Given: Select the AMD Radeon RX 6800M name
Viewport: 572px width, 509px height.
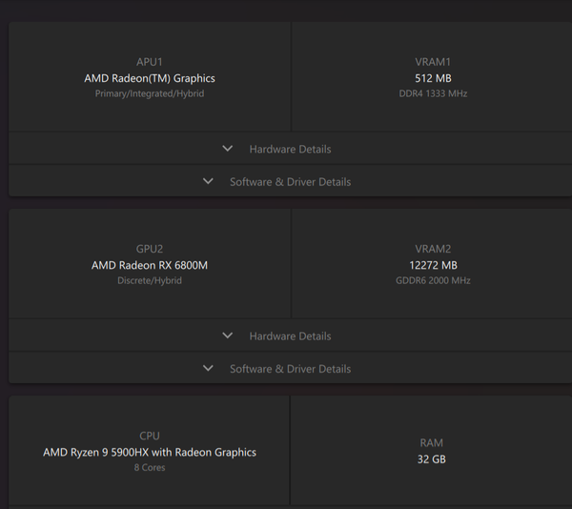Looking at the screenshot, I should click(150, 265).
